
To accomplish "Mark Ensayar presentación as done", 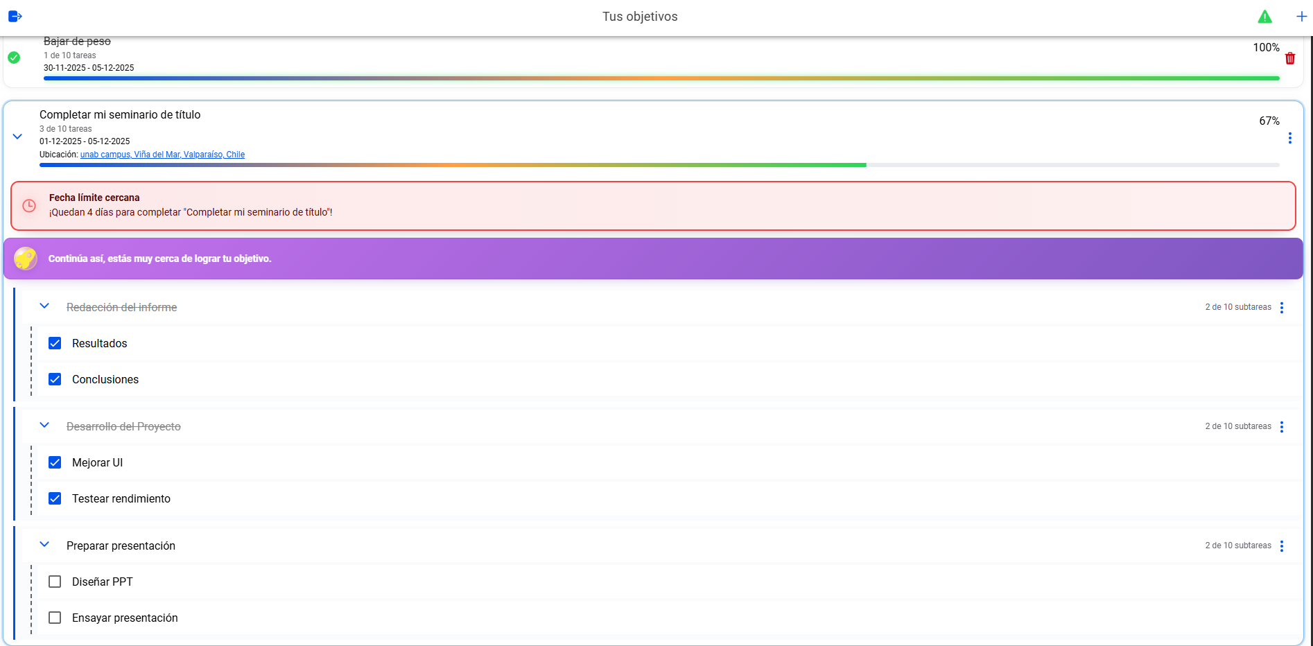I will tap(55, 618).
